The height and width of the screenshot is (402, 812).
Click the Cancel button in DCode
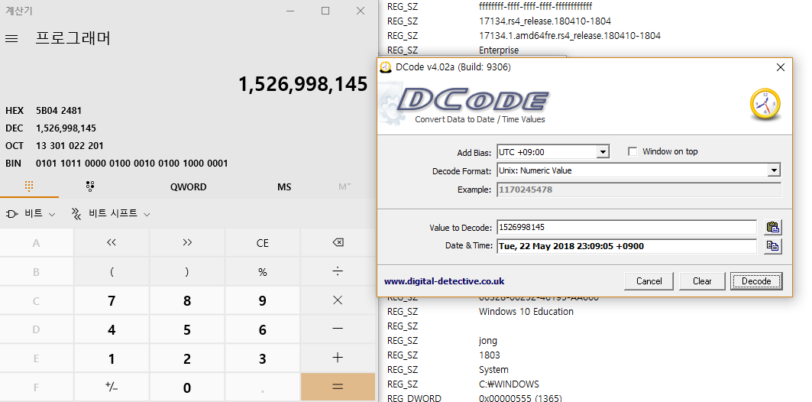tap(649, 281)
